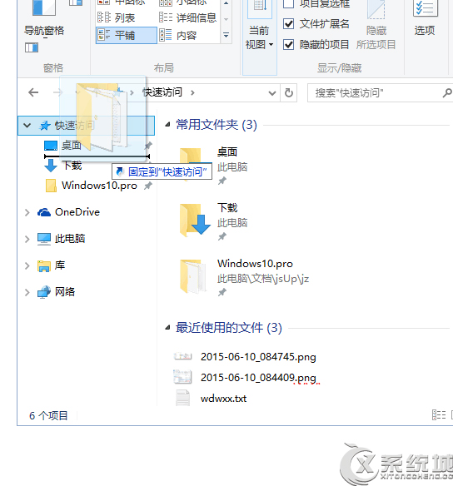Select the Tiles (平铺) layout
Image resolution: width=453 pixels, height=486 pixels.
click(127, 35)
